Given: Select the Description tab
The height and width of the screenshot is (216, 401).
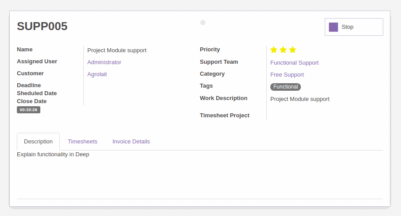Looking at the screenshot, I should click(x=39, y=142).
